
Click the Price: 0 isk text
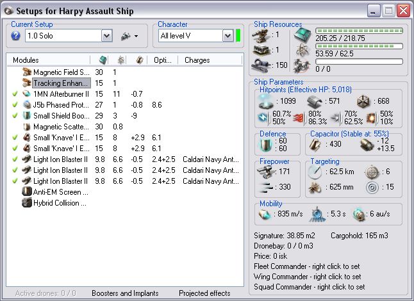[270, 256]
